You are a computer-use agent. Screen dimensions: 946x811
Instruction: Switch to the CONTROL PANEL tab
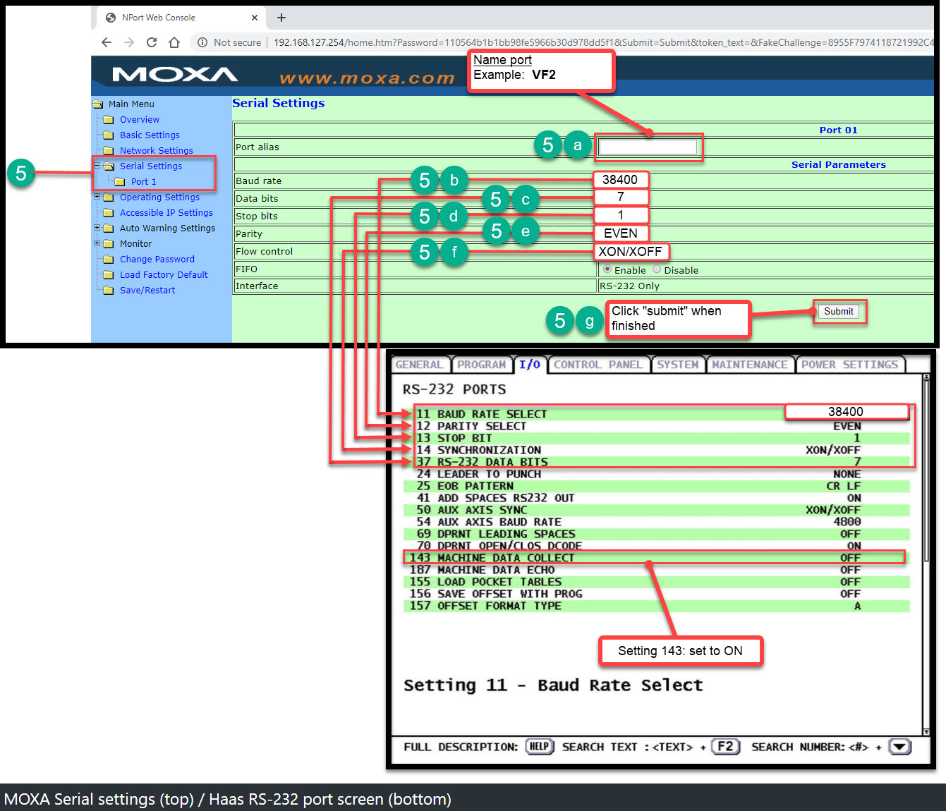coord(598,365)
